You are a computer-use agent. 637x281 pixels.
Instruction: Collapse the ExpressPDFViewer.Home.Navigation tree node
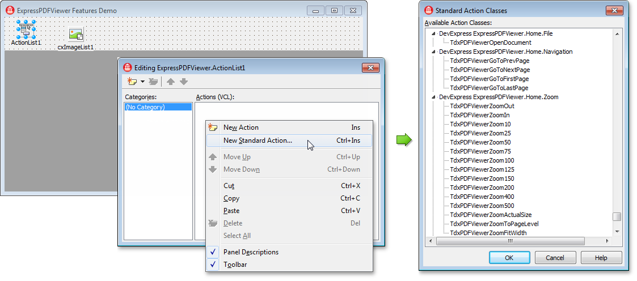click(434, 52)
